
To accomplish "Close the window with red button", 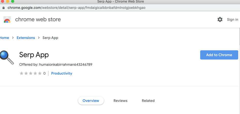I will point(2,2).
